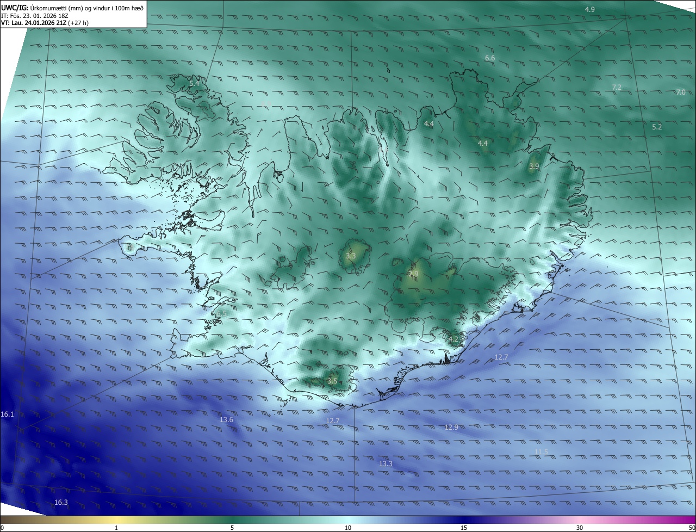The image size is (696, 532).
Task: Click the 0 tick on the color scale
Action: pyautogui.click(x=2, y=528)
